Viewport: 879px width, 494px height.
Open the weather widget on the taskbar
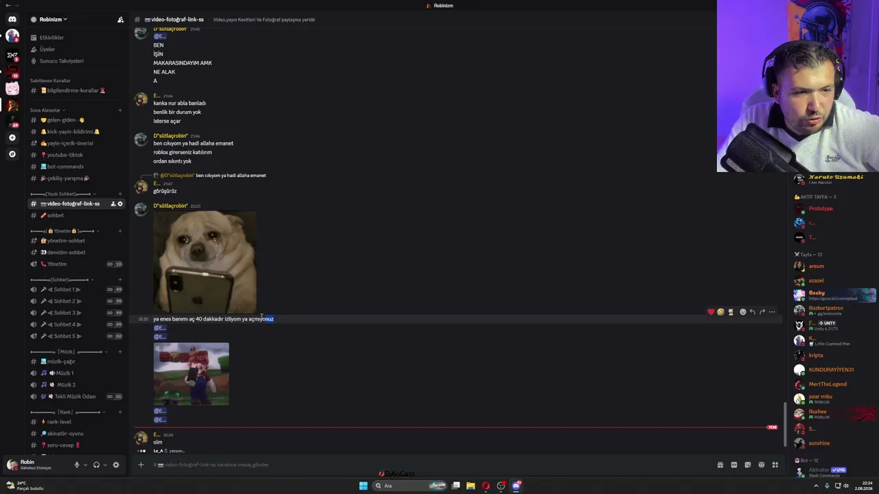(24, 486)
